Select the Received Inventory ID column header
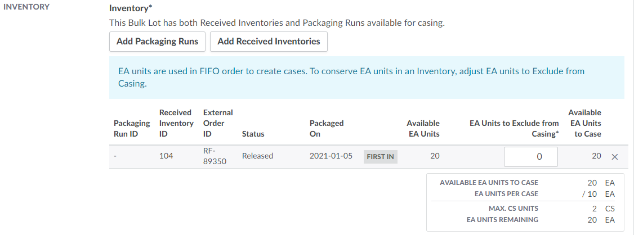This screenshot has height=235, width=634. [x=175, y=123]
